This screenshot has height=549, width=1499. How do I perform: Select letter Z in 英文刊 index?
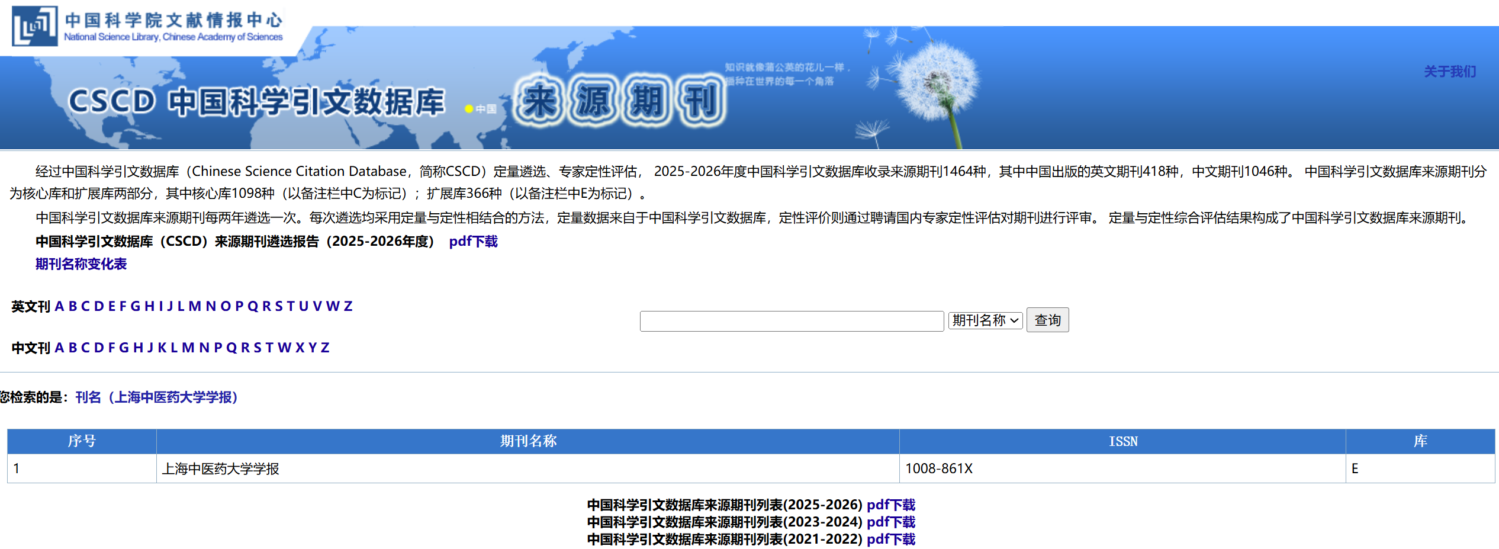click(348, 306)
